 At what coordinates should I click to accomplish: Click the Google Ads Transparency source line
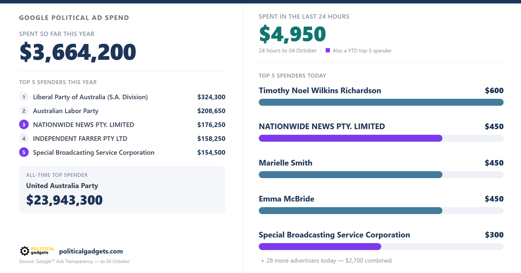[x=74, y=262]
